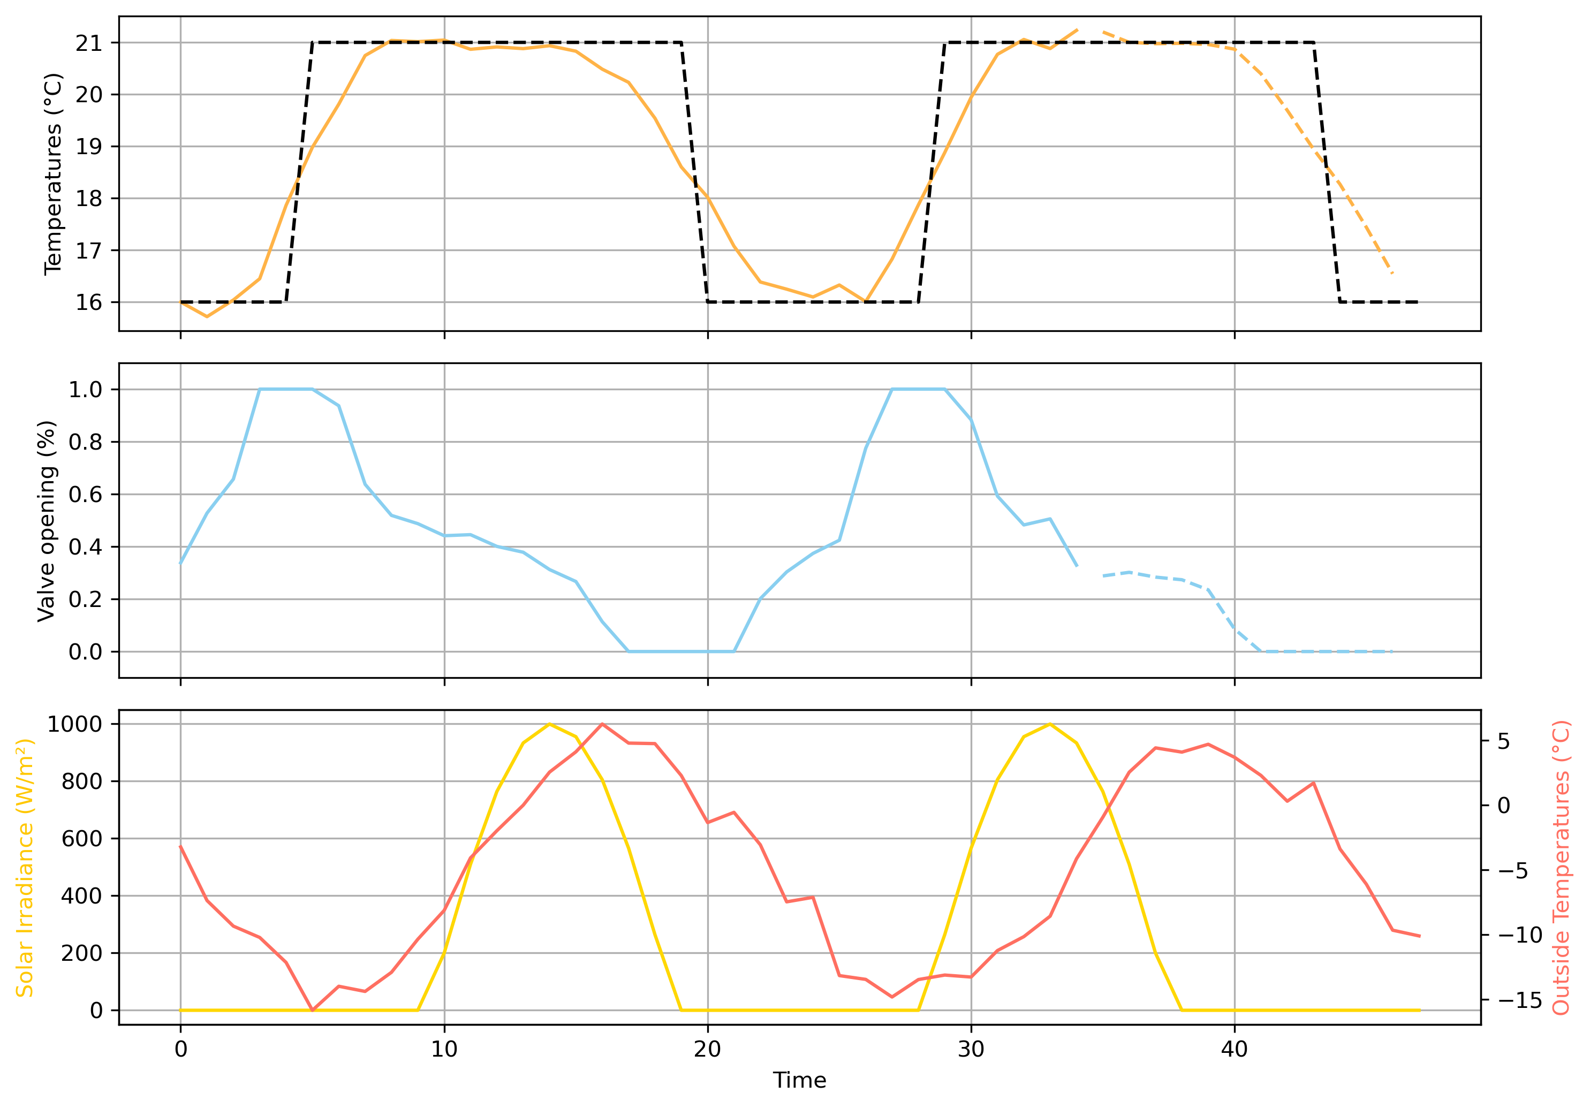1590x1108 pixels.
Task: Click the '1.0' tick on valve axis
Action: point(85,390)
